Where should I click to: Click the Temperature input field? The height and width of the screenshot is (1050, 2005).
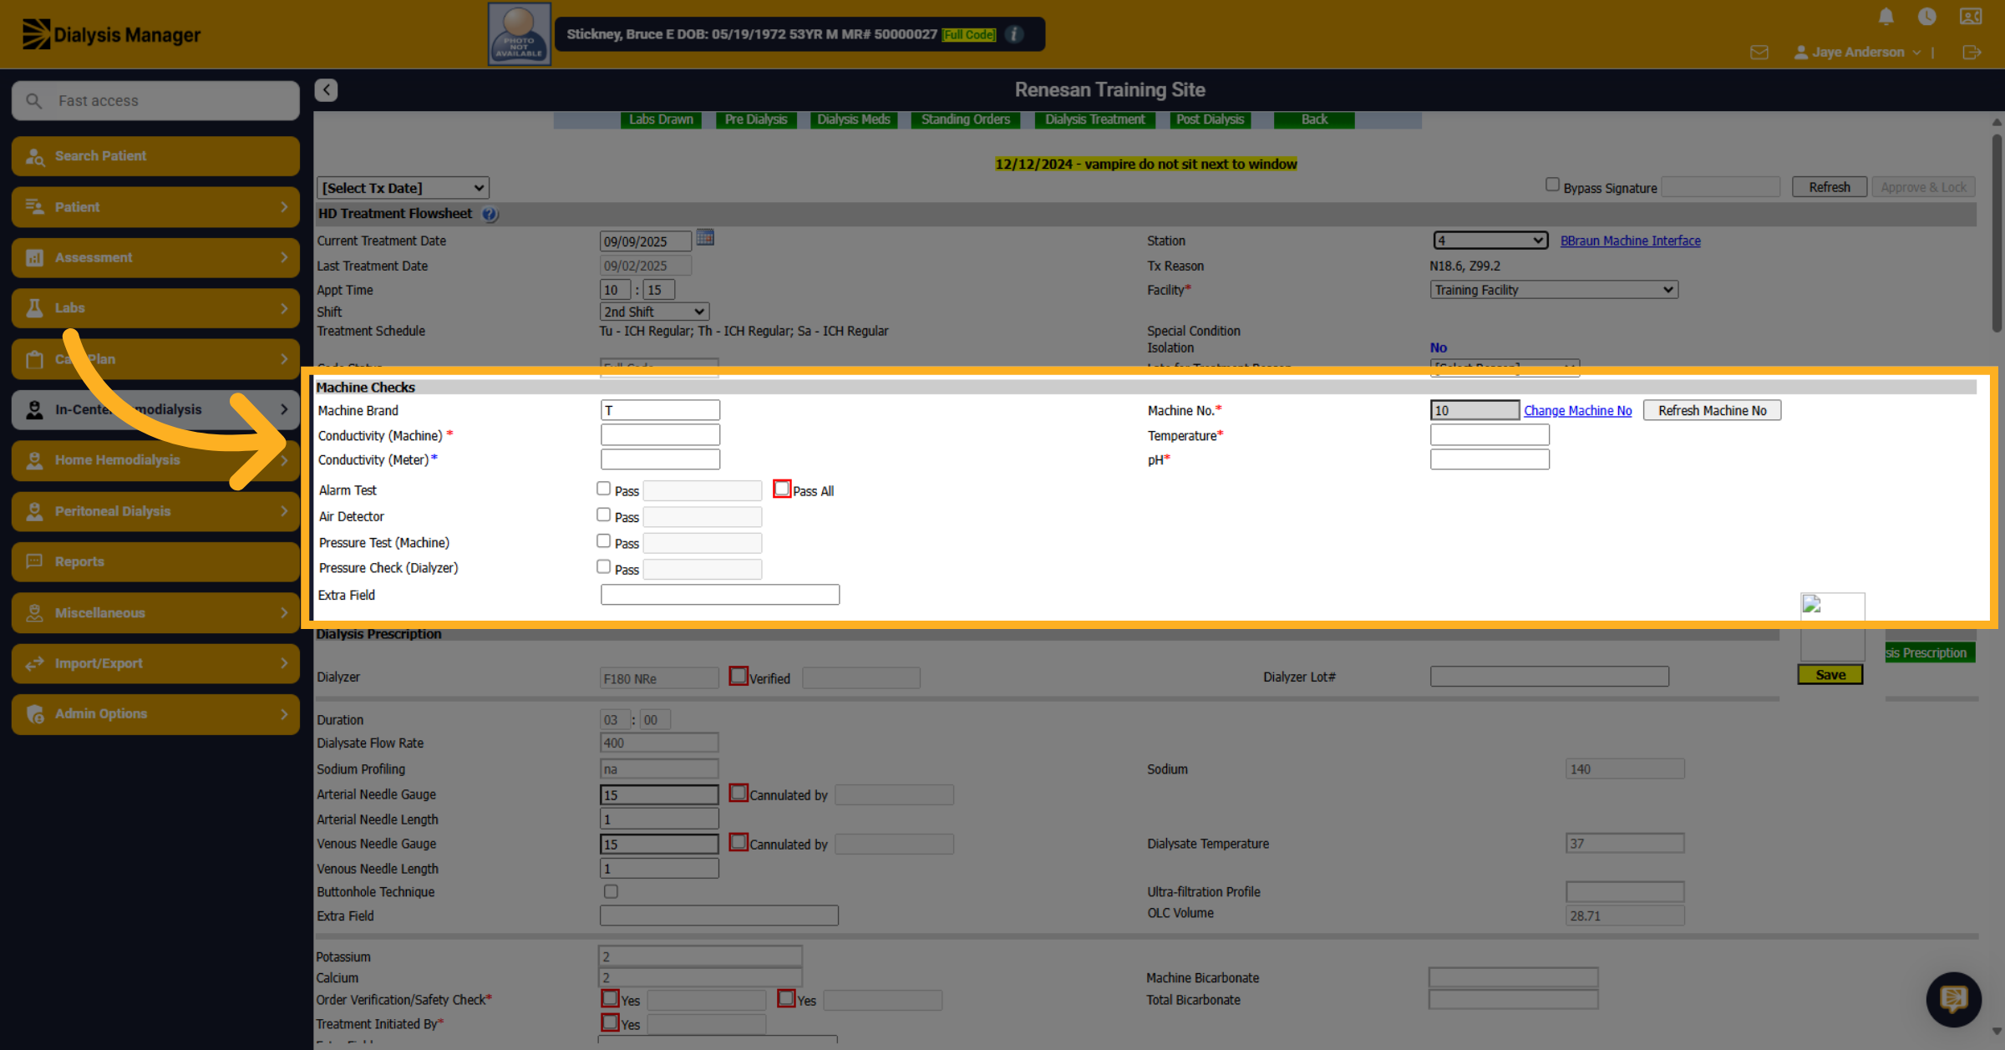point(1490,435)
